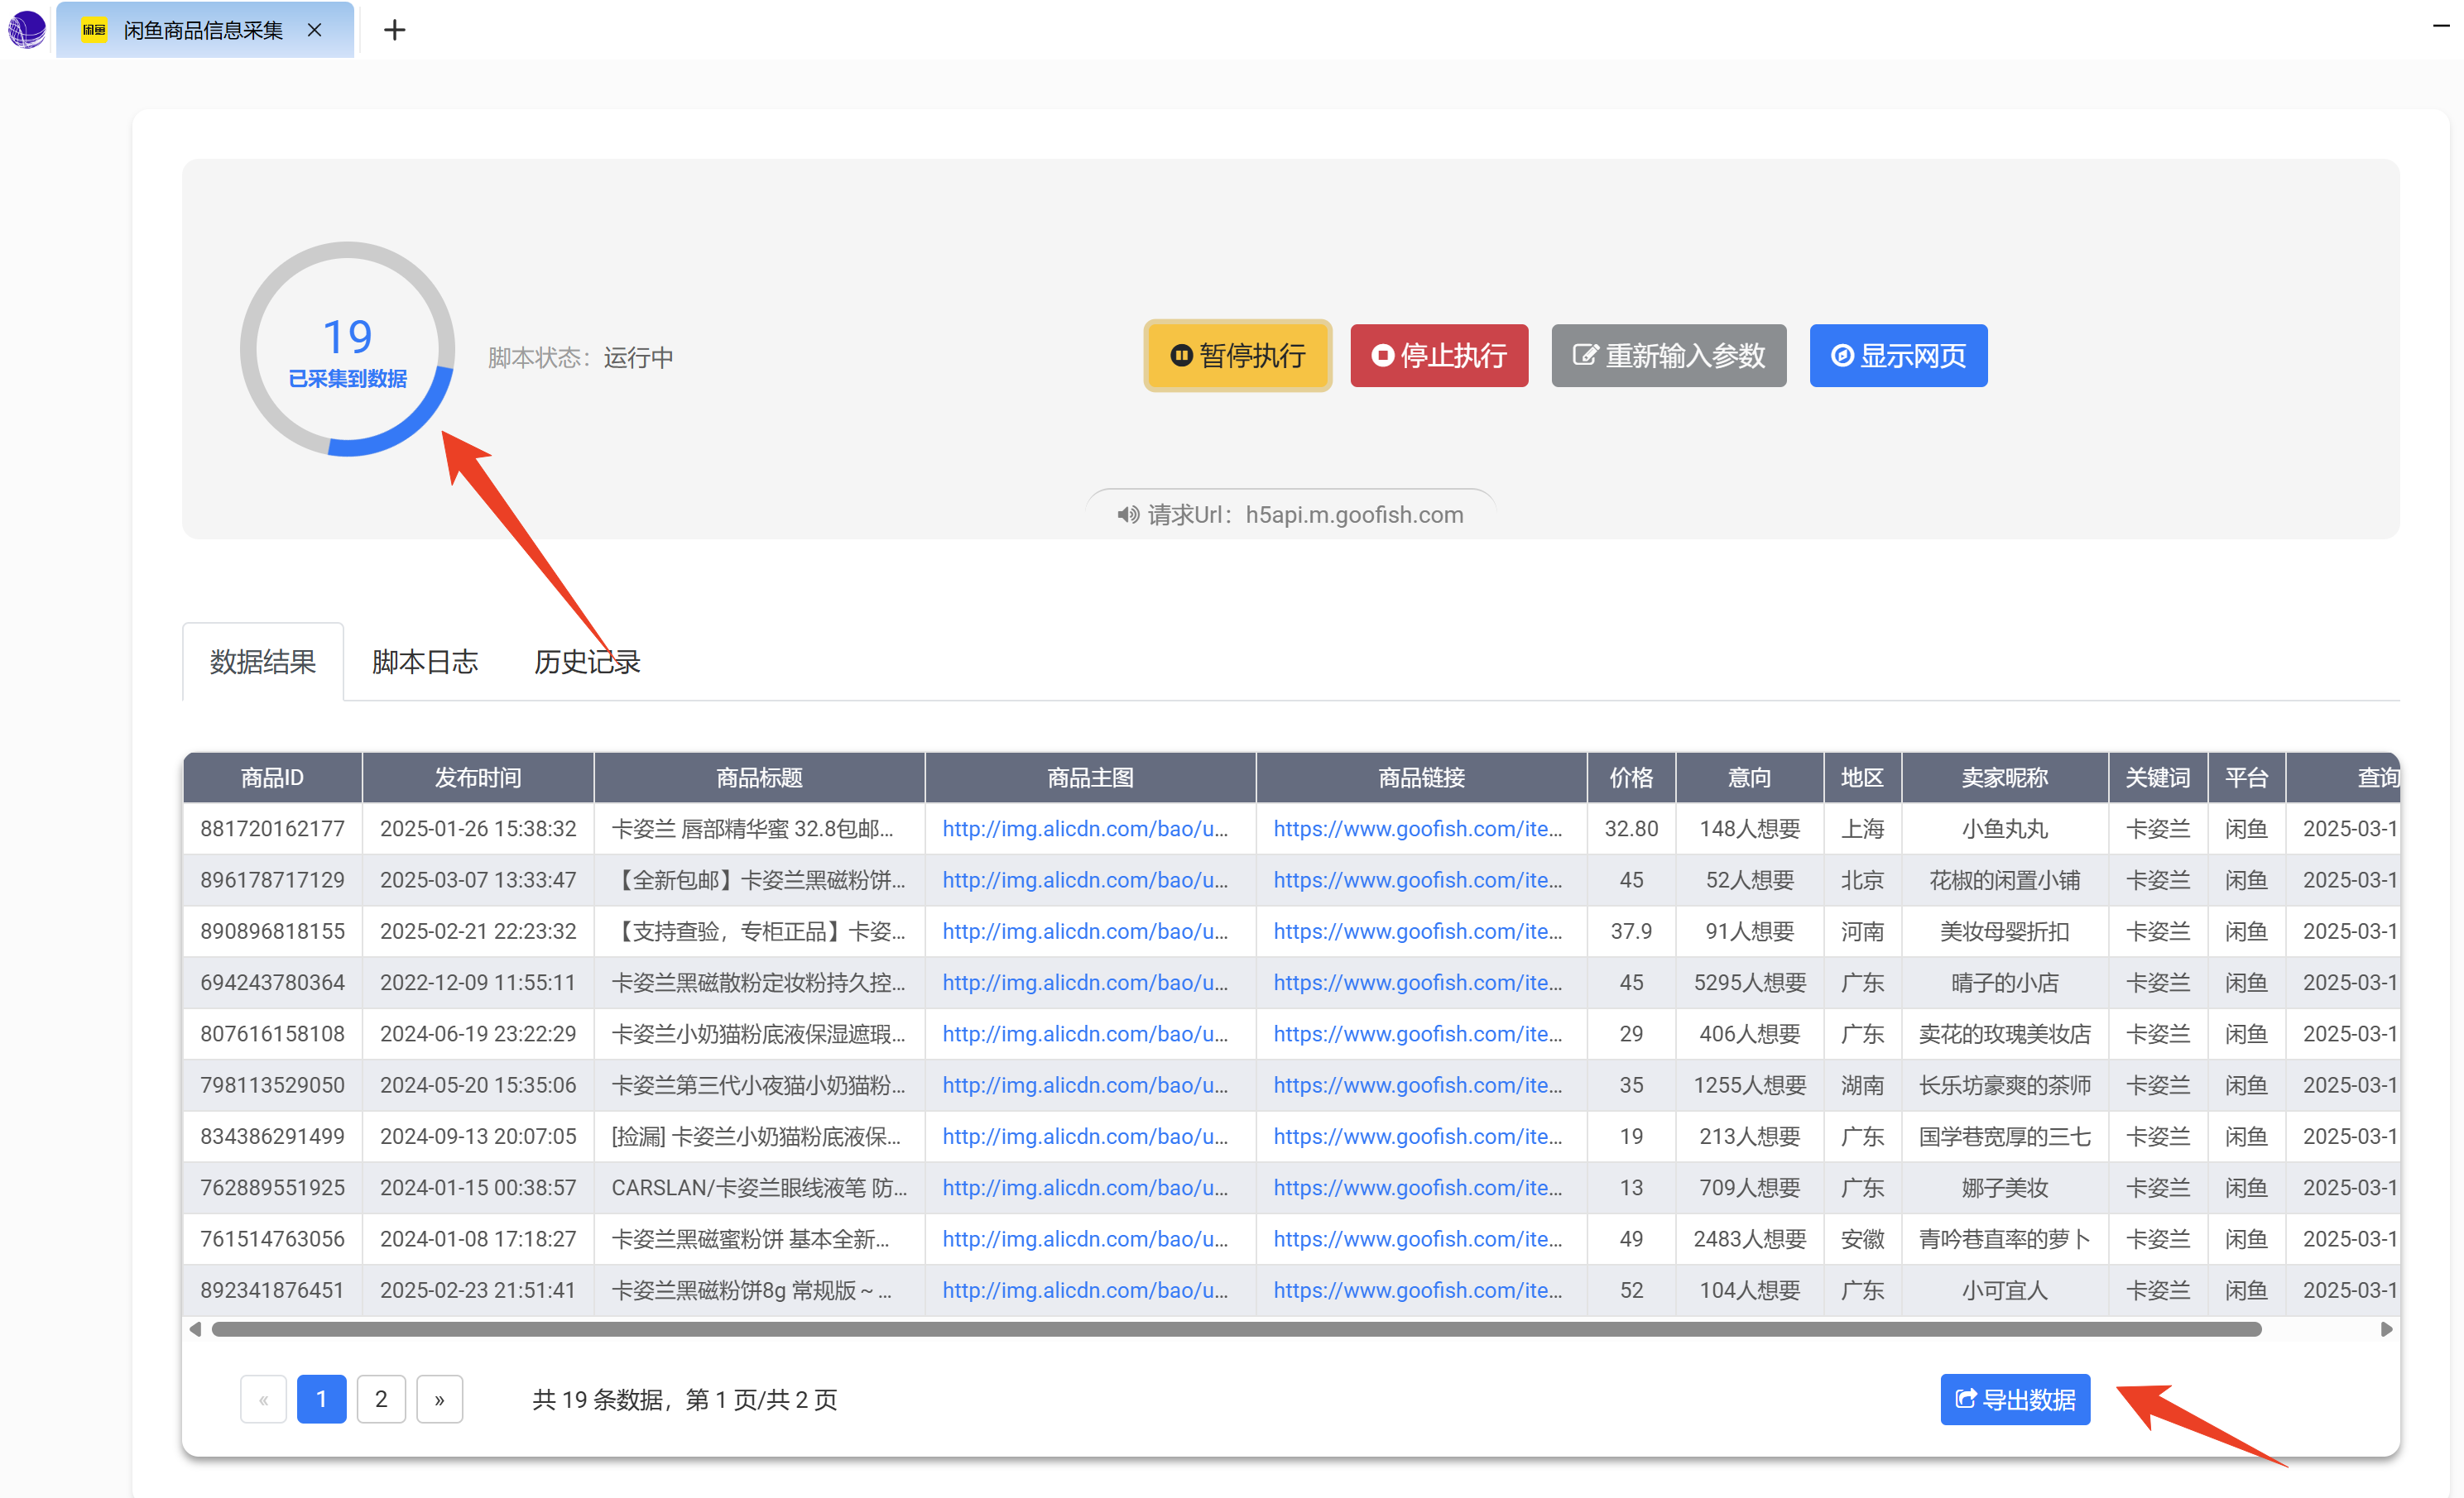This screenshot has width=2464, height=1498.
Task: Click the 5295人想要 cell
Action: [x=1749, y=983]
